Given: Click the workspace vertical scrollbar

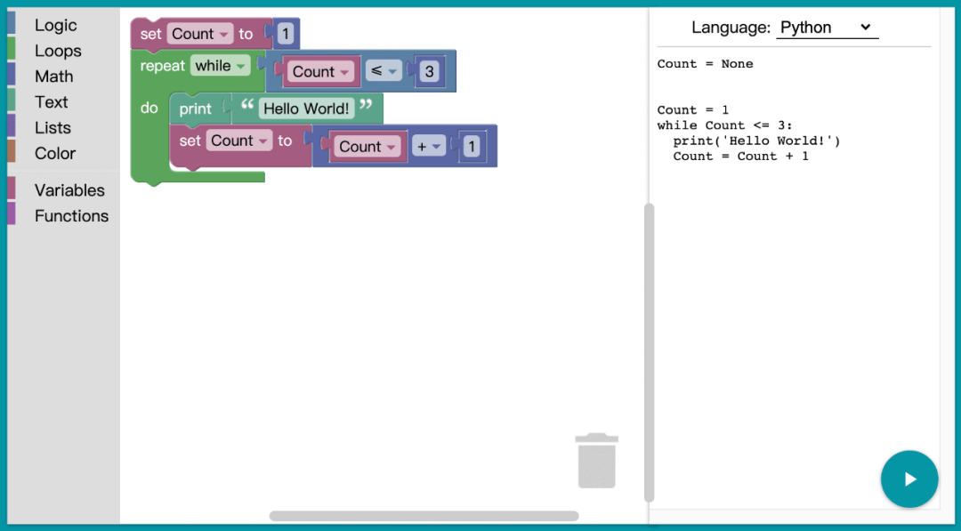Looking at the screenshot, I should tap(649, 352).
